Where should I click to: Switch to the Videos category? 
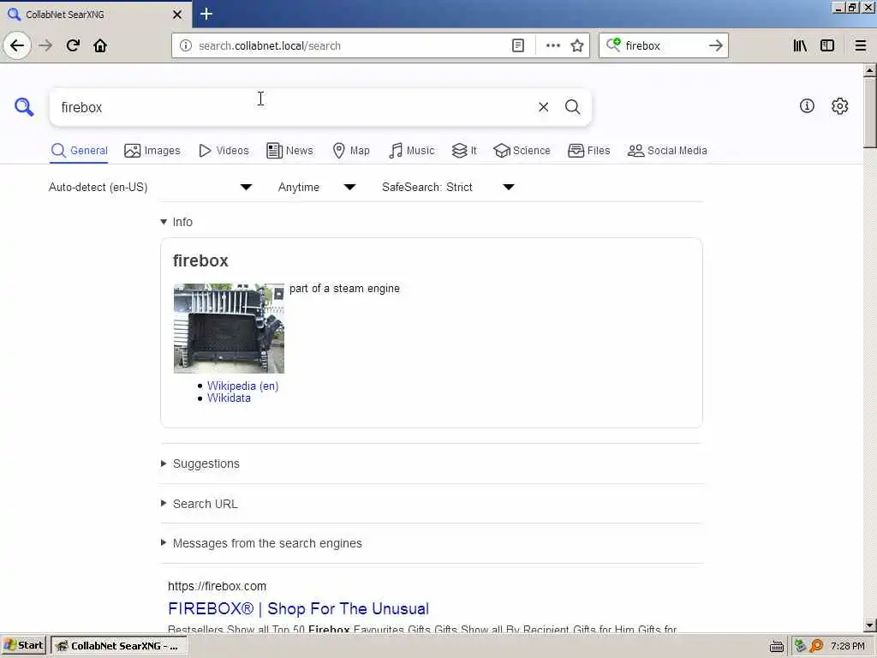[x=224, y=151]
